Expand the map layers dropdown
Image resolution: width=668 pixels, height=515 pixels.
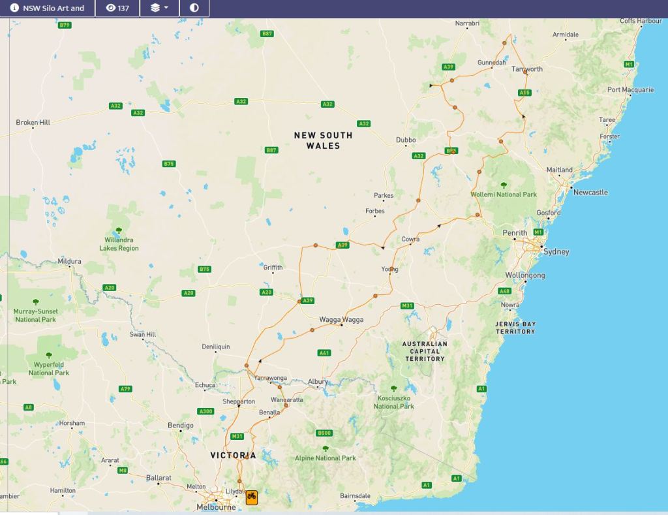(x=159, y=8)
